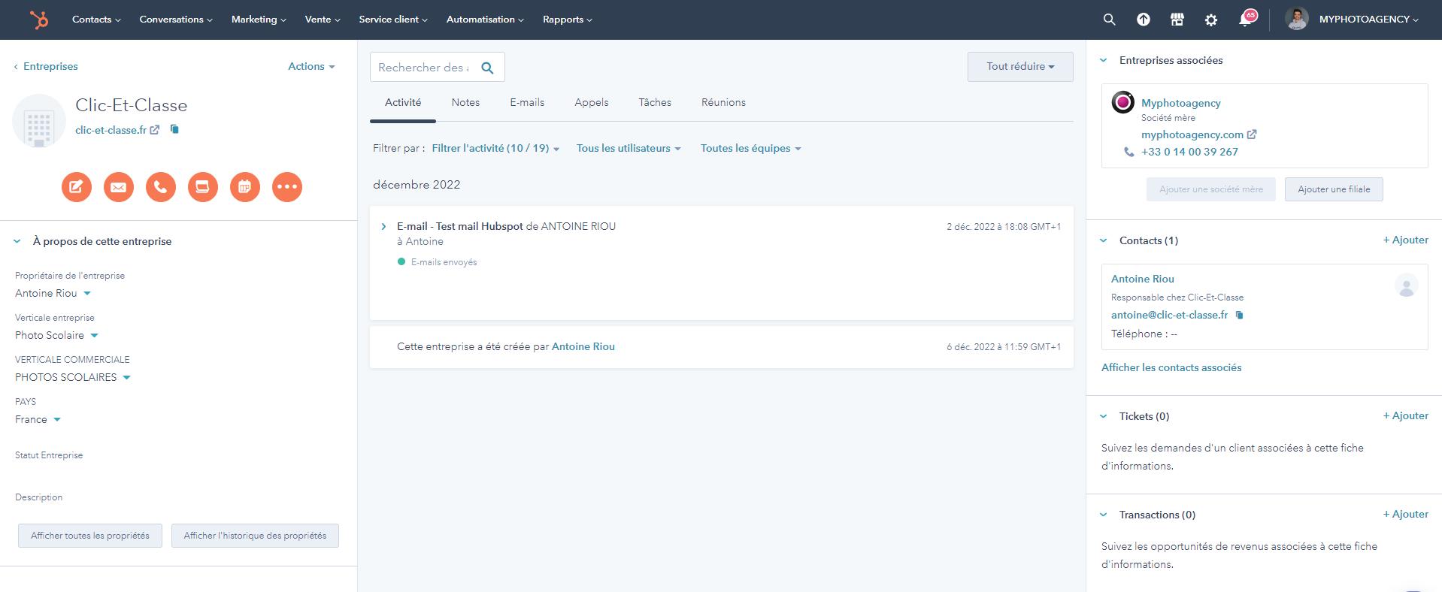This screenshot has height=592, width=1442.
Task: Open the global search magnifier icon
Action: pos(1109,20)
